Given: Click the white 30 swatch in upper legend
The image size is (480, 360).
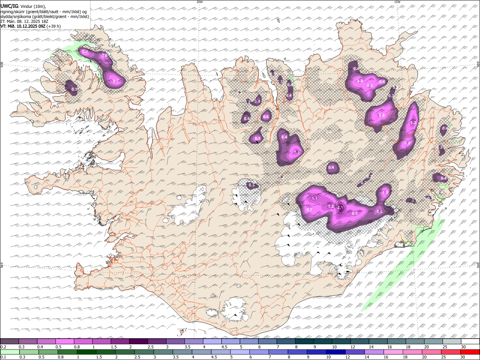Looking at the screenshot, I should (471, 341).
